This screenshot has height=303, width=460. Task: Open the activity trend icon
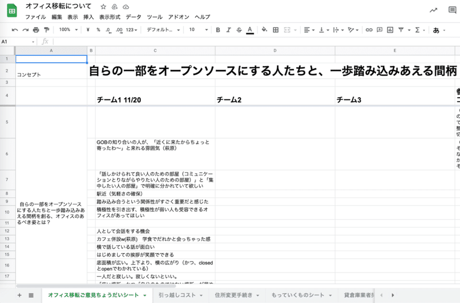tap(434, 10)
